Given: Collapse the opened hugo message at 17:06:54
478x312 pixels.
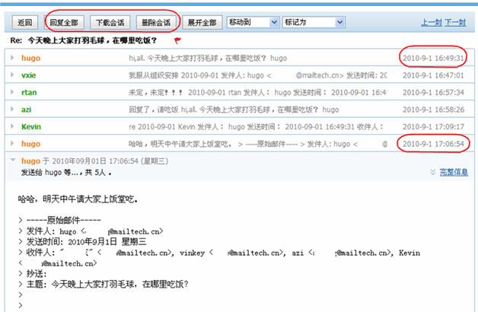Looking at the screenshot, I should (x=12, y=160).
